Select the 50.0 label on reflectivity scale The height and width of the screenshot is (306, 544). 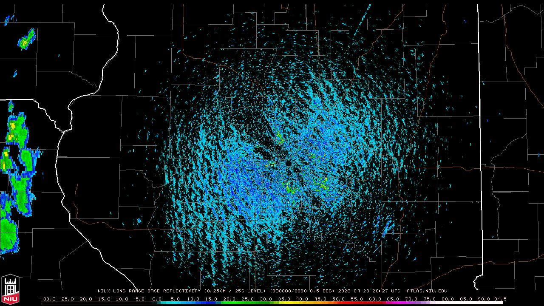coord(339,299)
